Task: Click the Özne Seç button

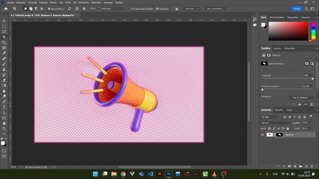Action: (190, 9)
